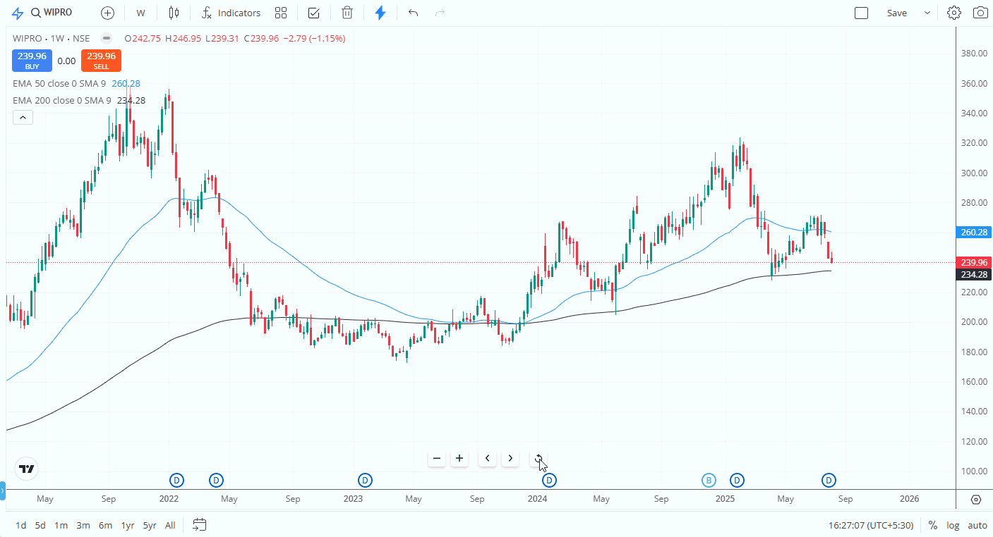This screenshot has height=537, width=993.
Task: Undo the last chart action
Action: [x=413, y=13]
